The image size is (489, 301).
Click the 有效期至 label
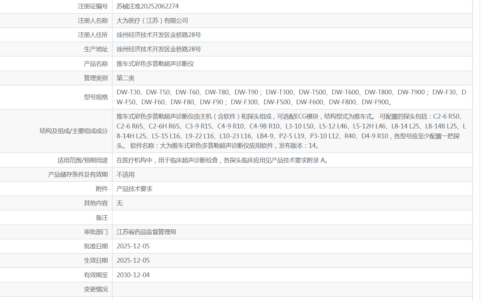[96, 275]
